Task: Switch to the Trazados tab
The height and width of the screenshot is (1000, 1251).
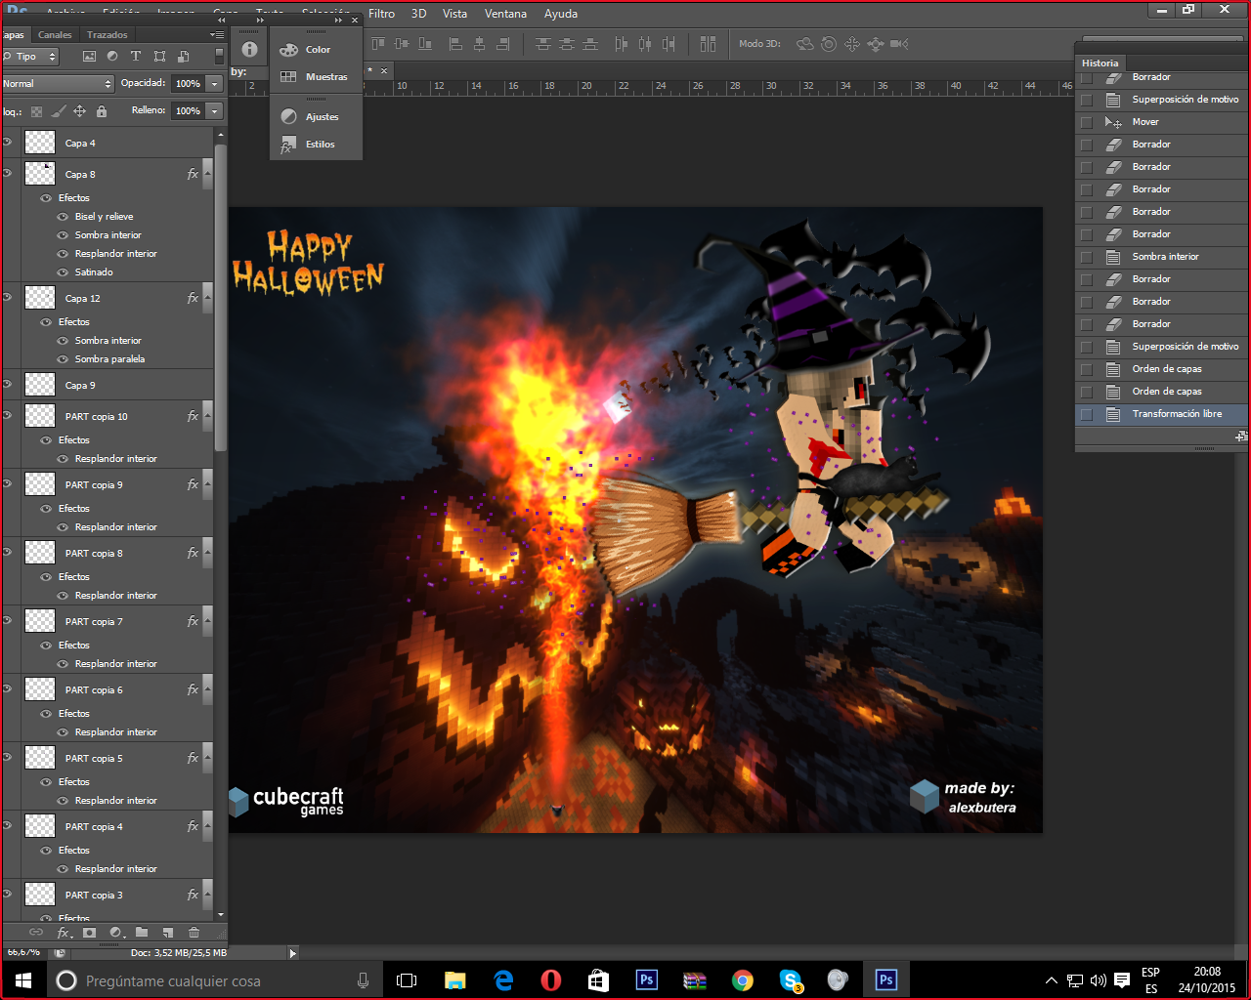Action: pyautogui.click(x=107, y=35)
